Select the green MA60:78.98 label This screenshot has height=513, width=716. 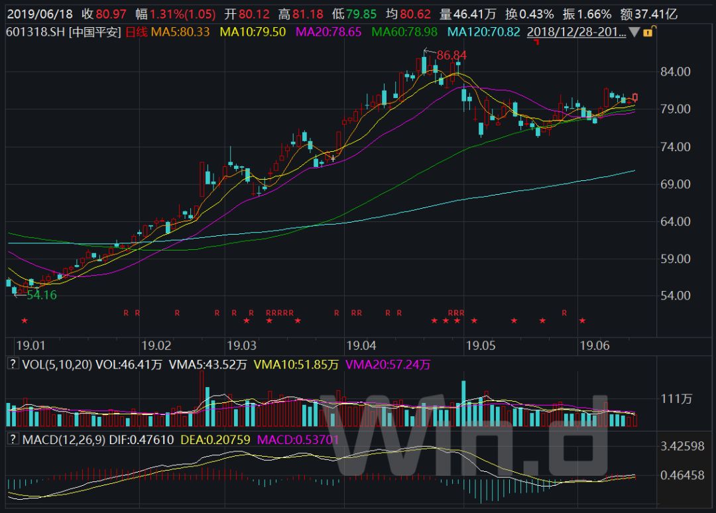click(x=404, y=32)
